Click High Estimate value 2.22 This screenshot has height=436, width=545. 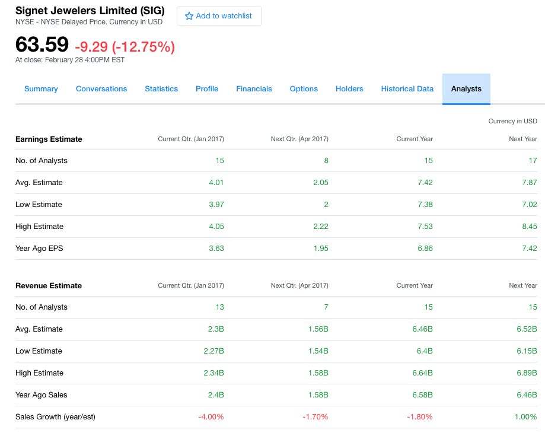tap(321, 227)
